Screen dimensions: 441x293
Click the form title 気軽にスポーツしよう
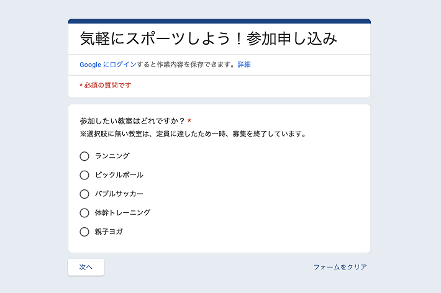[x=209, y=38]
